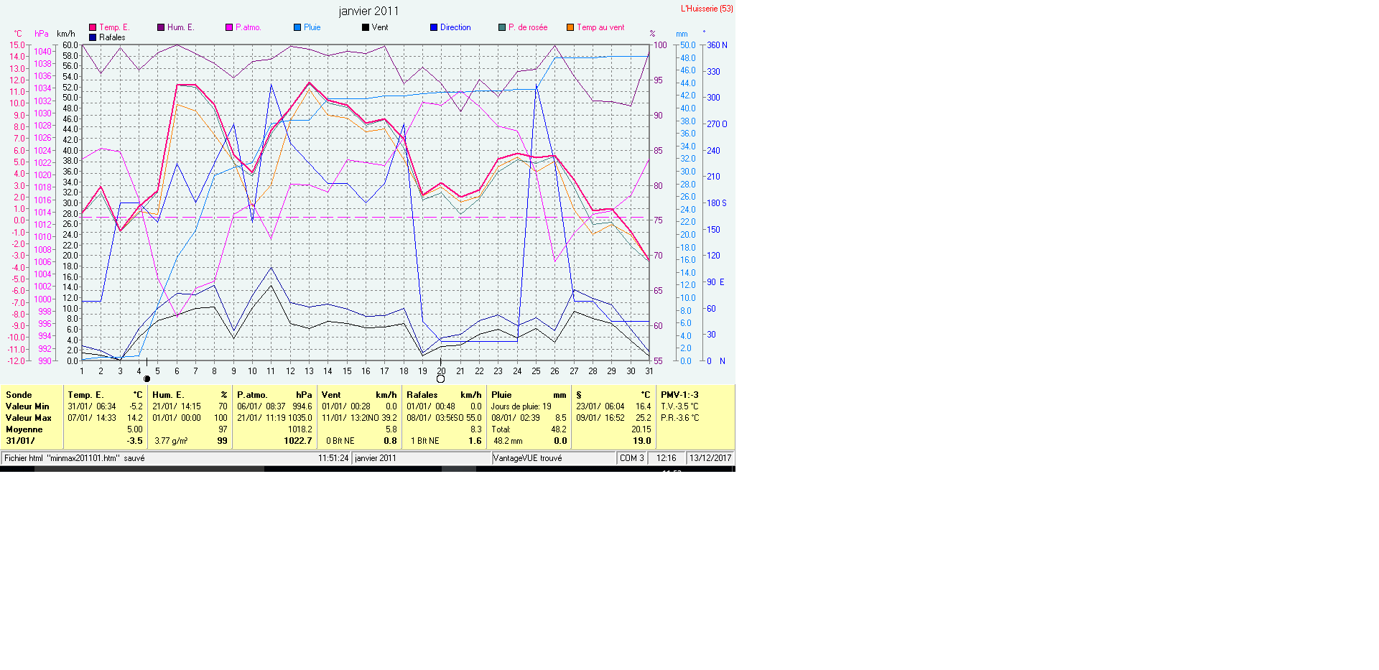Screen dimensions: 1379x670
Task: Click the current pressure value 1022.7
Action: pyautogui.click(x=298, y=441)
